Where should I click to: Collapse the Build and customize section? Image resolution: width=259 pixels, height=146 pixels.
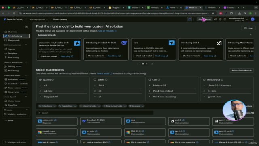(26, 45)
